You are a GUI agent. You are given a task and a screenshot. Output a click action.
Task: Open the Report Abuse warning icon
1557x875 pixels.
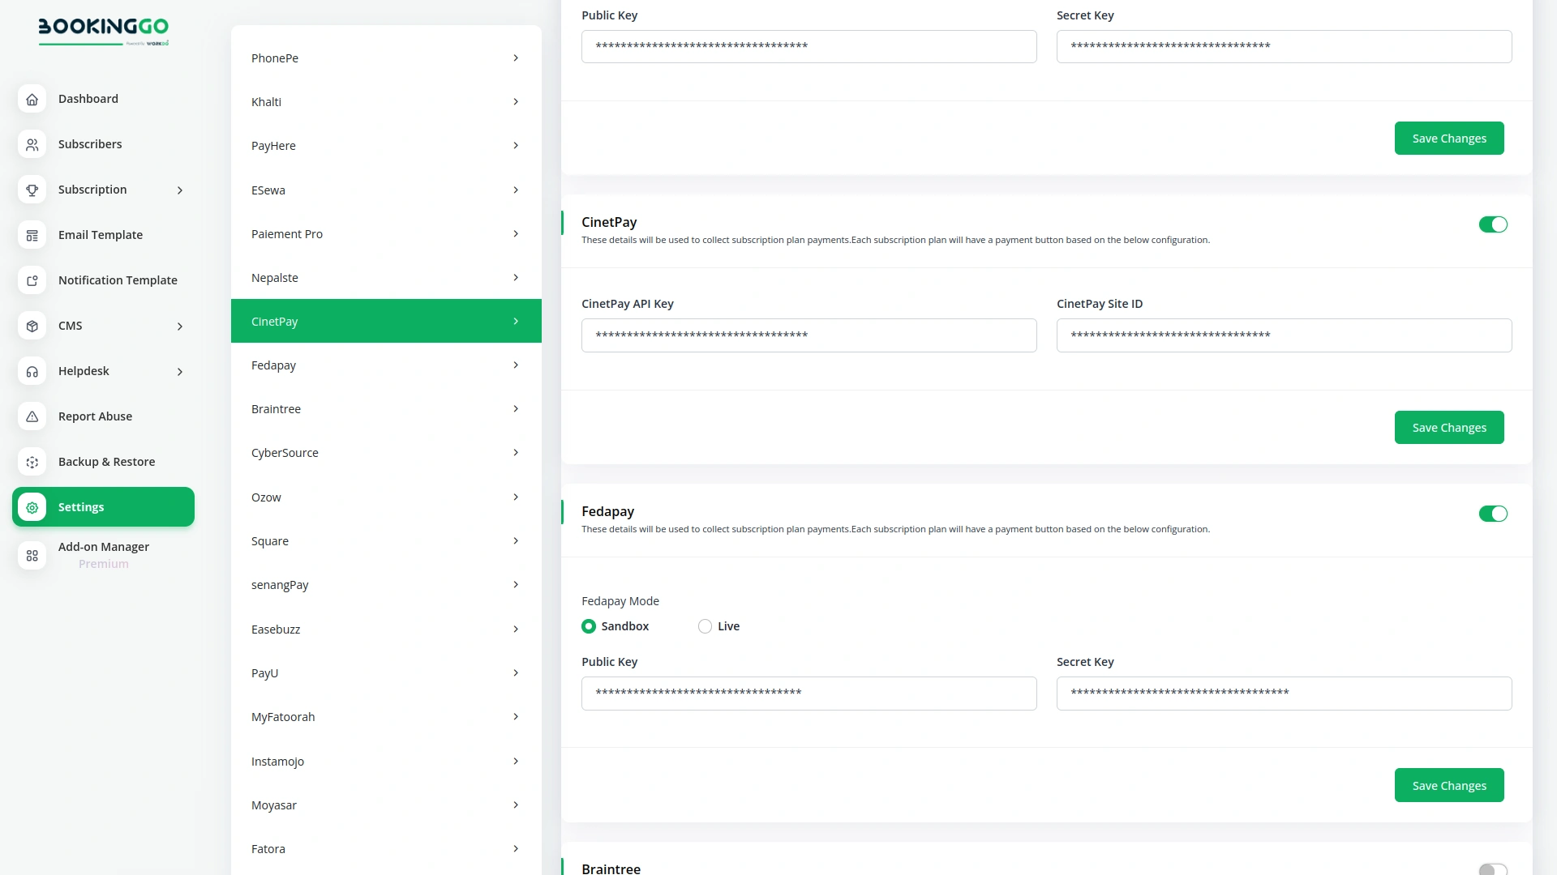coord(32,416)
